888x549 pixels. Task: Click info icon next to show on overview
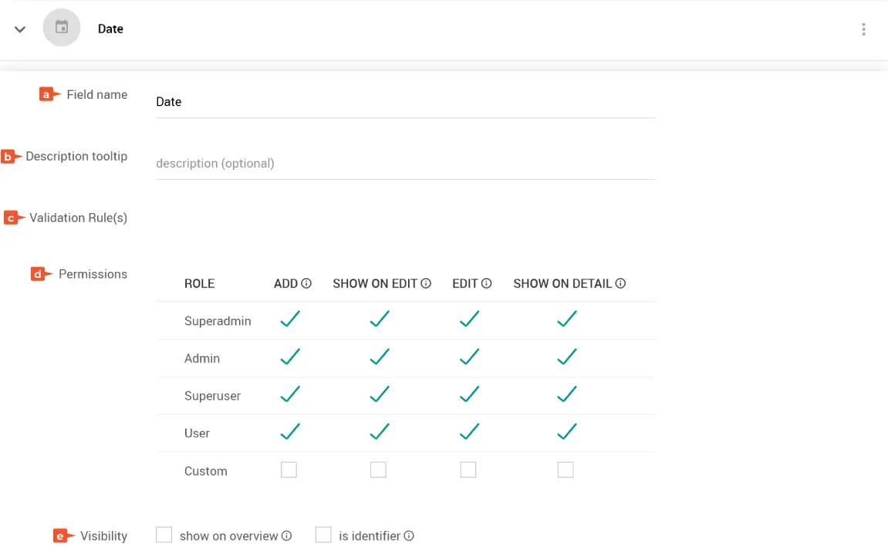[x=286, y=536]
